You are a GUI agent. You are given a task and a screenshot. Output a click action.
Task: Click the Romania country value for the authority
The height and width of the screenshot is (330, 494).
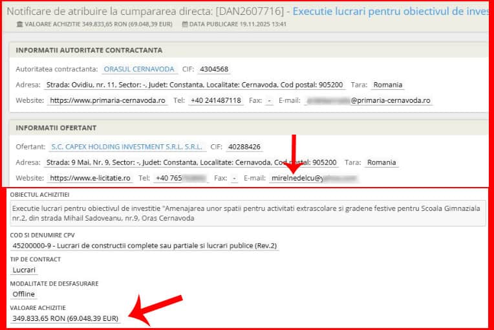click(387, 85)
